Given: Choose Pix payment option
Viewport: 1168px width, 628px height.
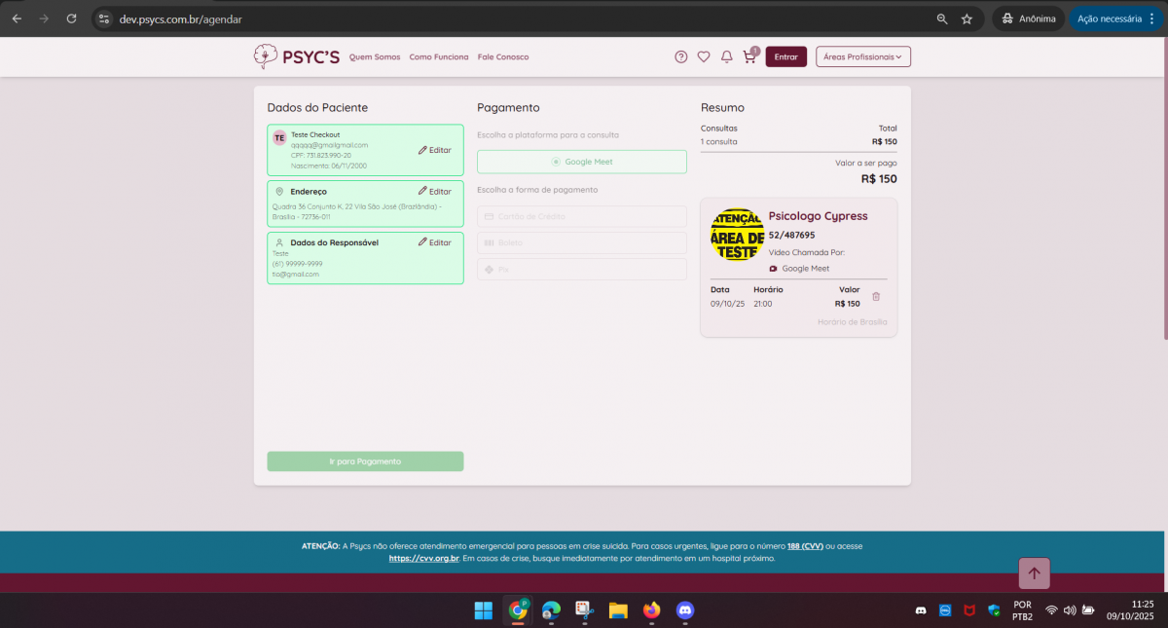Looking at the screenshot, I should tap(582, 269).
